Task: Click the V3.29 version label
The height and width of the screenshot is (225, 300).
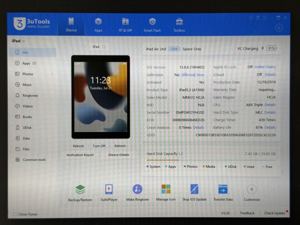Action: 225,213
